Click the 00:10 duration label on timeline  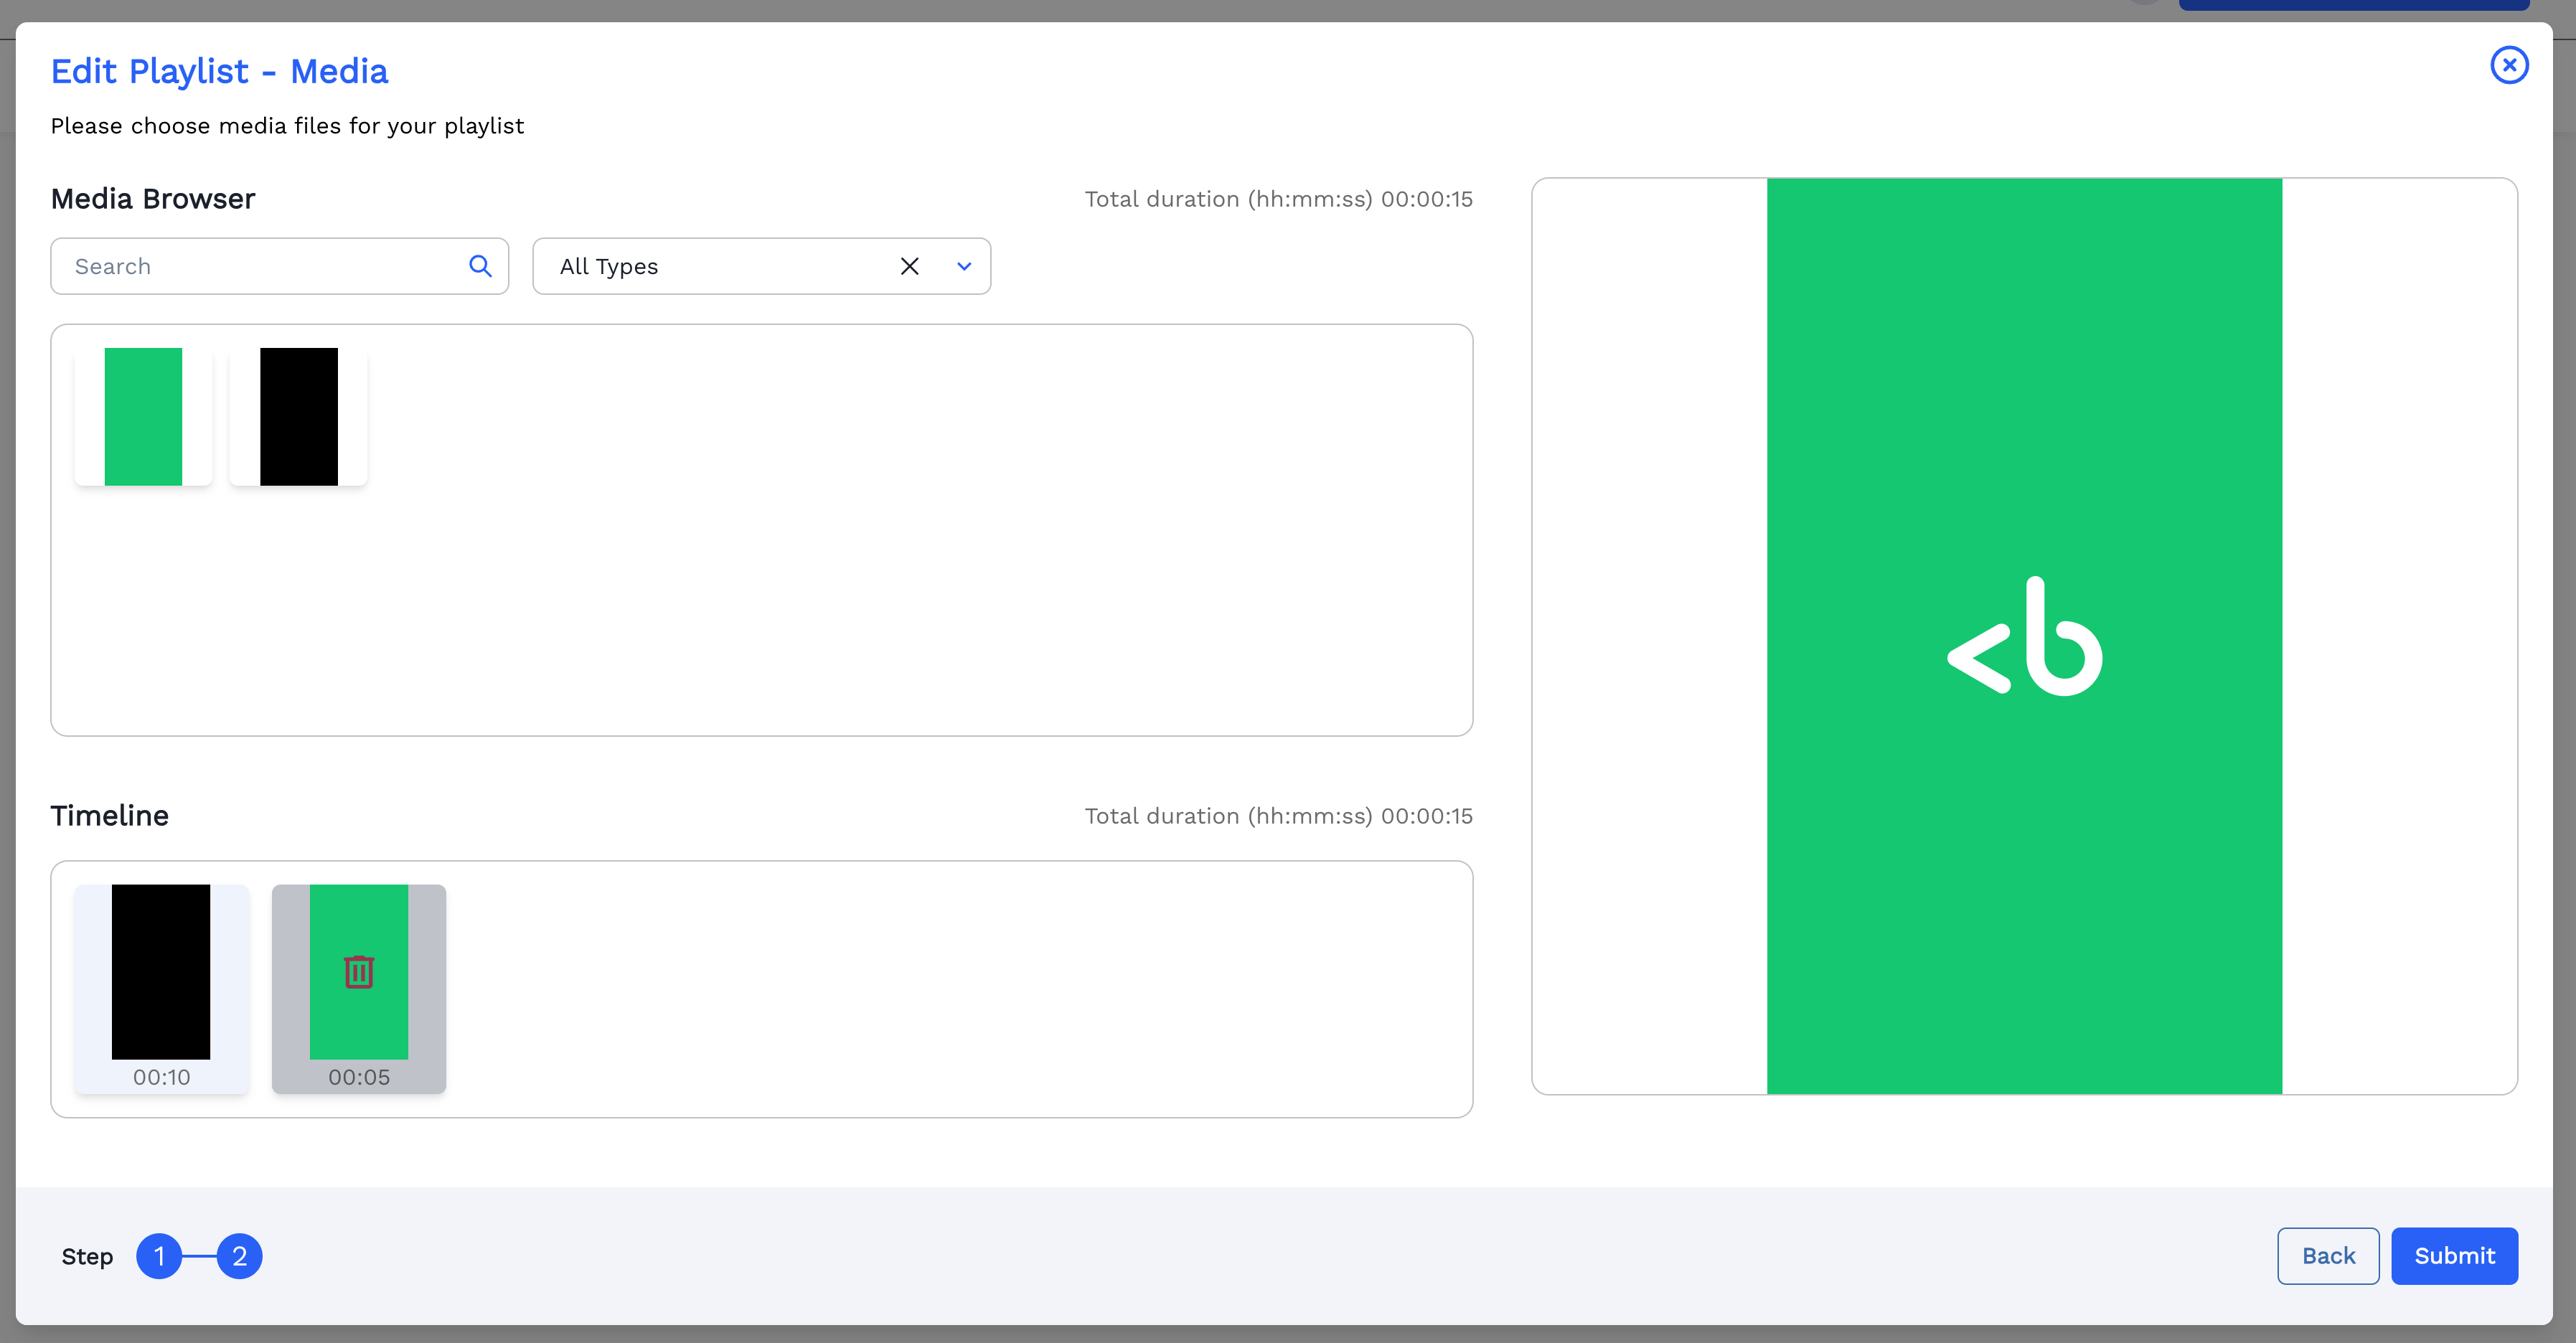[x=161, y=1077]
